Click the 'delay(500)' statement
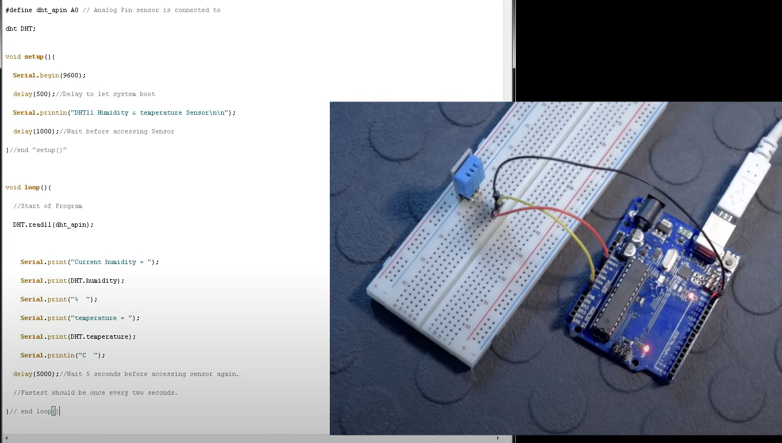This screenshot has height=443, width=782. (x=34, y=94)
